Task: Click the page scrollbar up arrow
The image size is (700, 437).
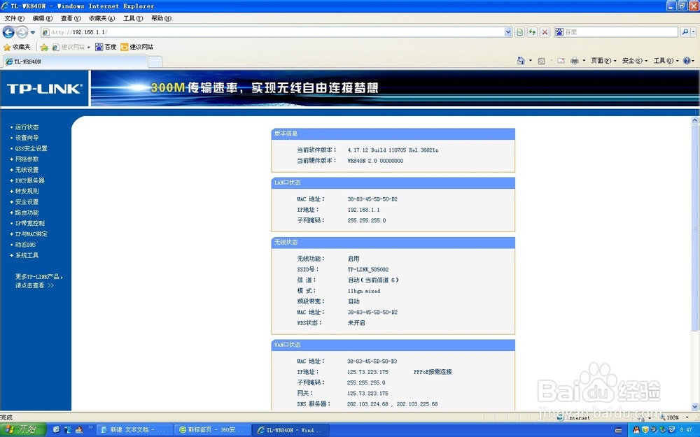Action: click(x=694, y=120)
